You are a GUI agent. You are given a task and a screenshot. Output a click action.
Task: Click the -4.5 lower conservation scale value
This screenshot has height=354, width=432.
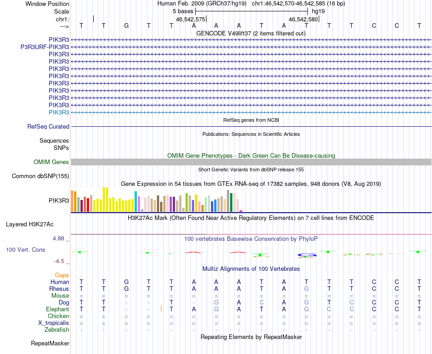(59, 261)
